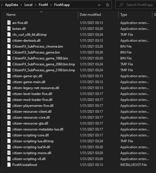Select the citizen-resources-gta.dll file icon

tap(9, 123)
